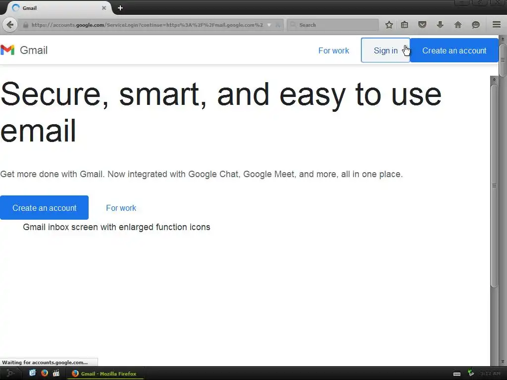Viewport: 507px width, 380px height.
Task: Click the blue Create an account button below headline
Action: [44, 208]
